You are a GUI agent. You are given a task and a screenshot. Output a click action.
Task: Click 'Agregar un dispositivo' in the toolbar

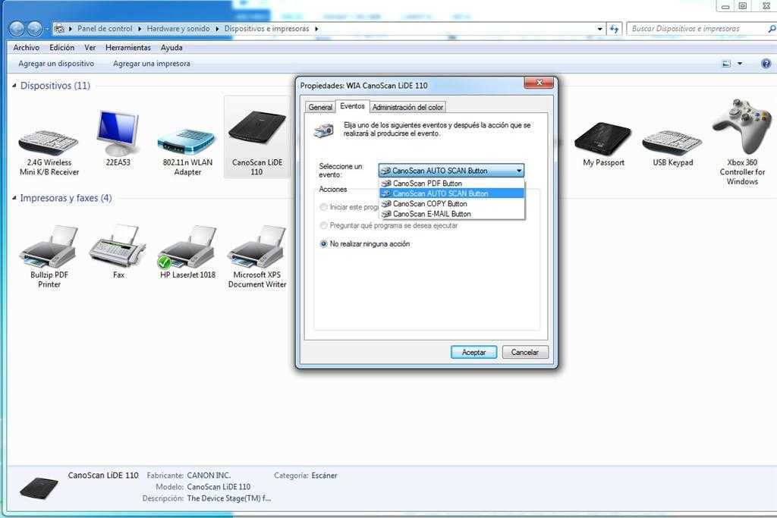pyautogui.click(x=56, y=64)
